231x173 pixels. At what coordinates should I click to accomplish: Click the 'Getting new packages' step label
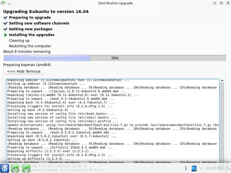31,29
